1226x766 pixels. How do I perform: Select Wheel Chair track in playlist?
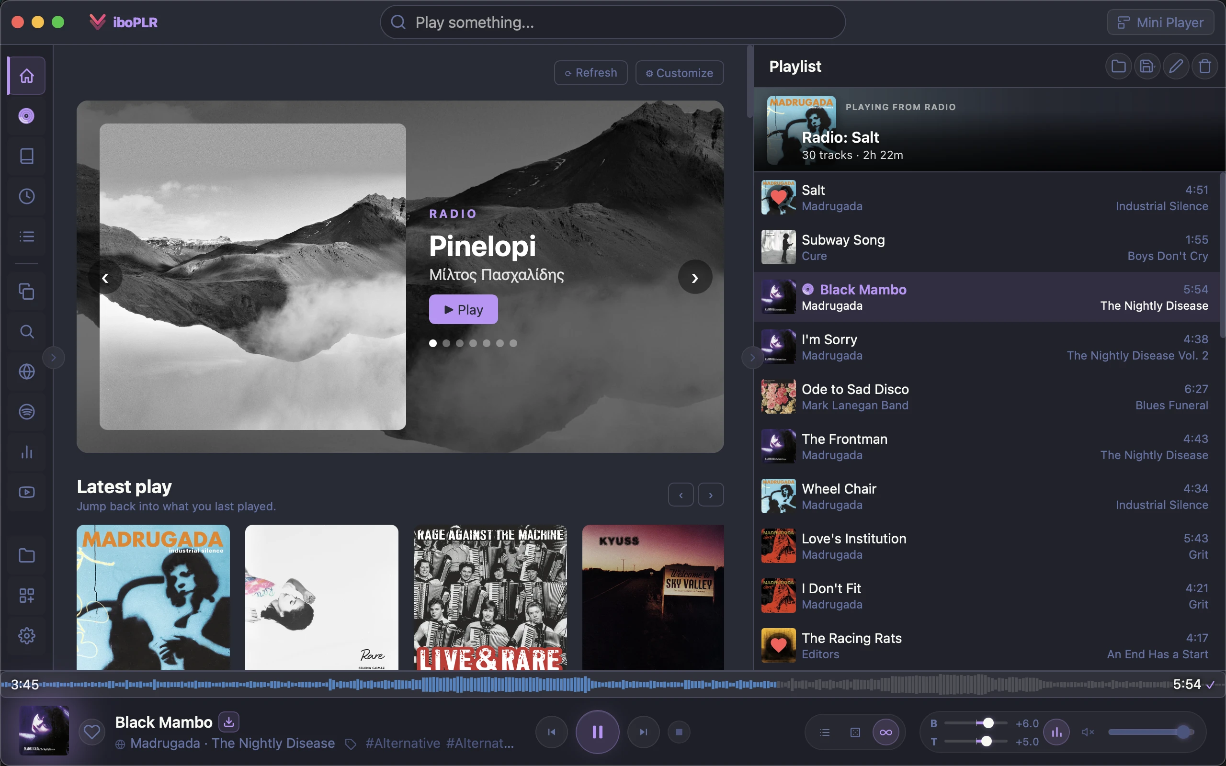987,496
